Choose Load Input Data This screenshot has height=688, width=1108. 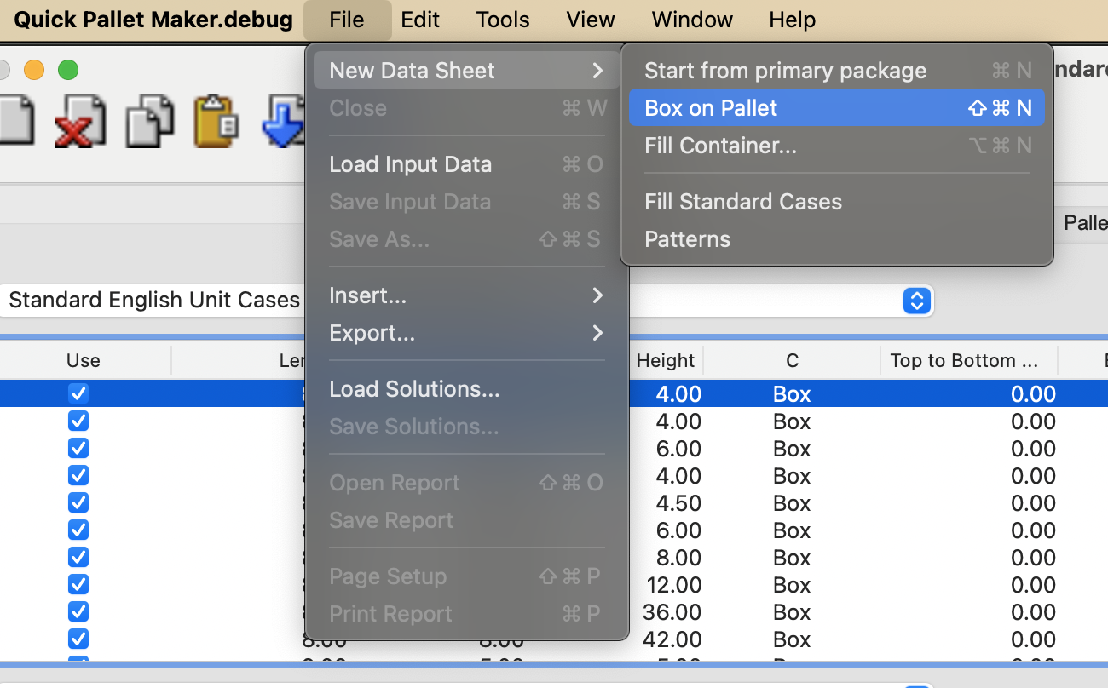click(467, 164)
